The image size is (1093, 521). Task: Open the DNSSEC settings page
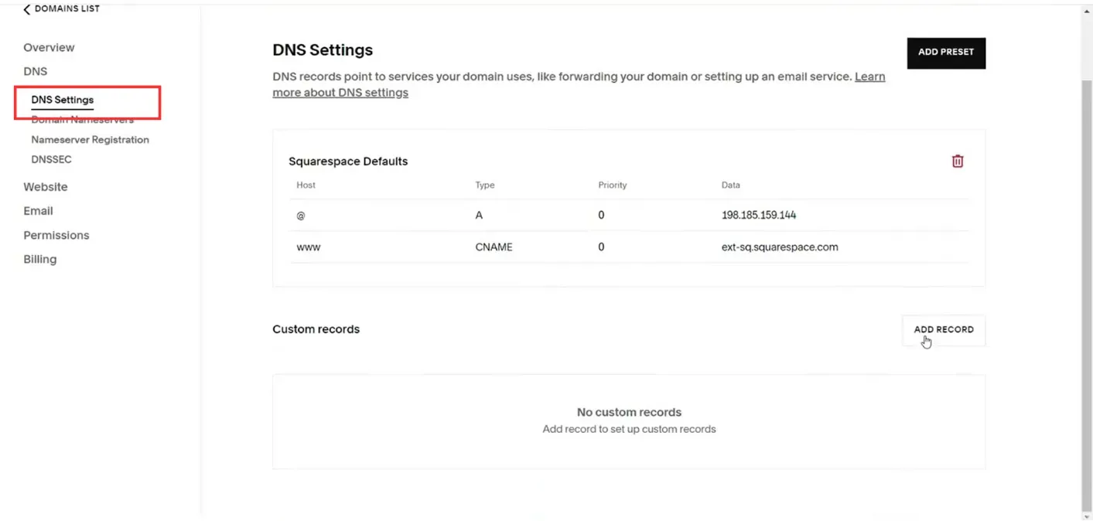(x=51, y=159)
